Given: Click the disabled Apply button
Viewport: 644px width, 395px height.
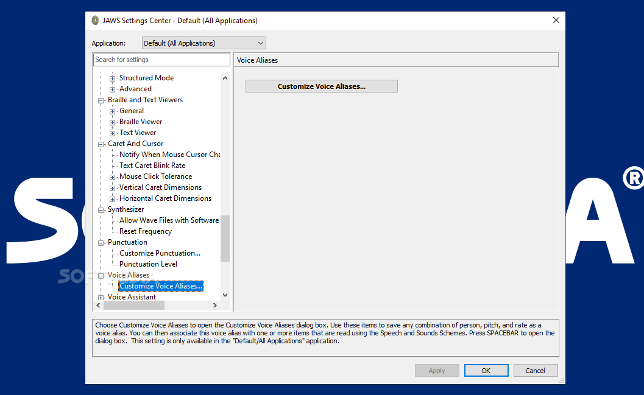Looking at the screenshot, I should [437, 371].
